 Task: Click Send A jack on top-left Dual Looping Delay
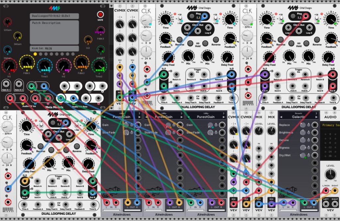click(x=177, y=86)
